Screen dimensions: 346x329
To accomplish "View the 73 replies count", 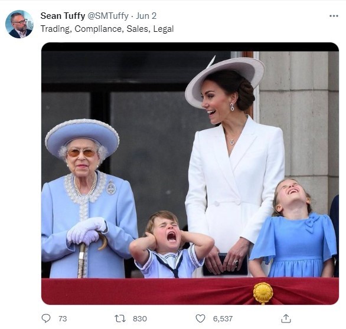I will pyautogui.click(x=63, y=318).
